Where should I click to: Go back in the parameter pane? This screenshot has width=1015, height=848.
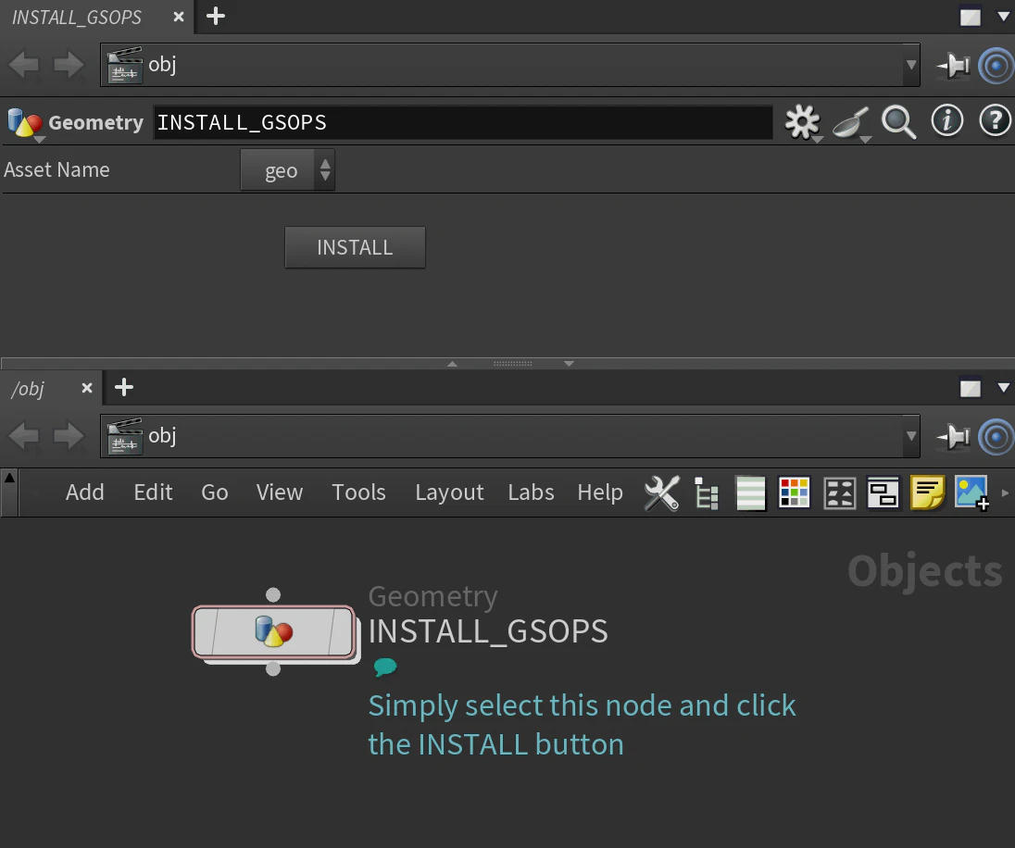pyautogui.click(x=24, y=65)
